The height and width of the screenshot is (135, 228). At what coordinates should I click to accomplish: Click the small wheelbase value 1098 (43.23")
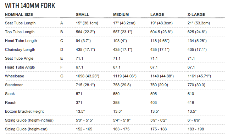click(x=87, y=76)
